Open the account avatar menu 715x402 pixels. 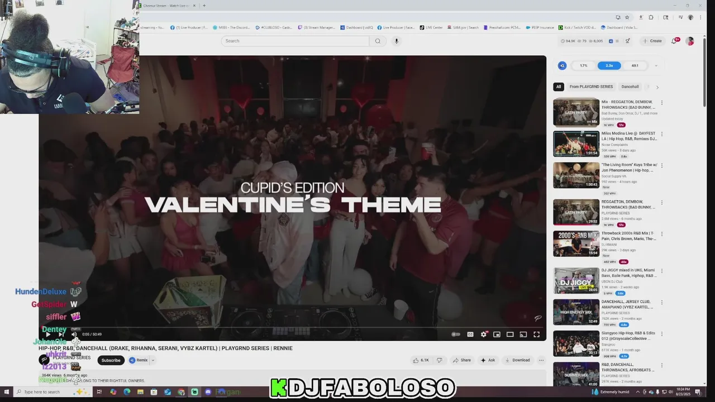690,41
